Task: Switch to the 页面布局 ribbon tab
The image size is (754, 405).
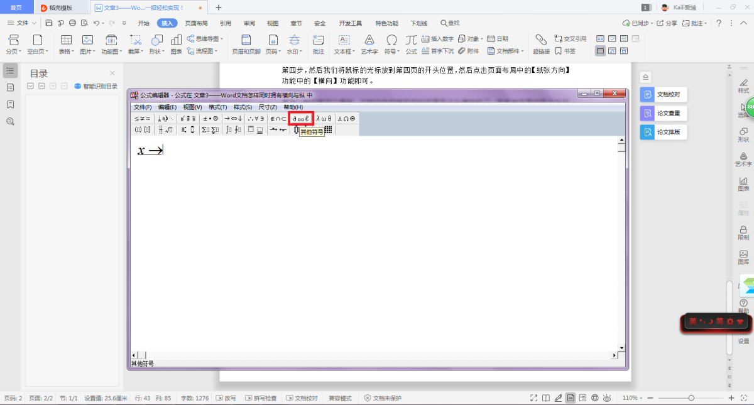Action: coord(196,23)
